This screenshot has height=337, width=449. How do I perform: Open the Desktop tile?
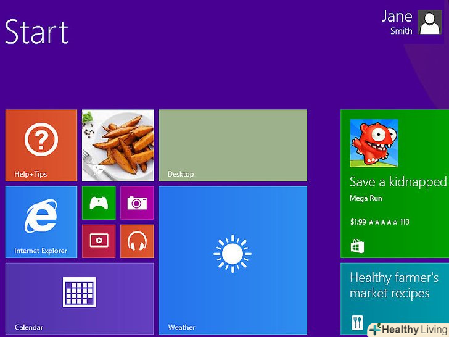(233, 145)
